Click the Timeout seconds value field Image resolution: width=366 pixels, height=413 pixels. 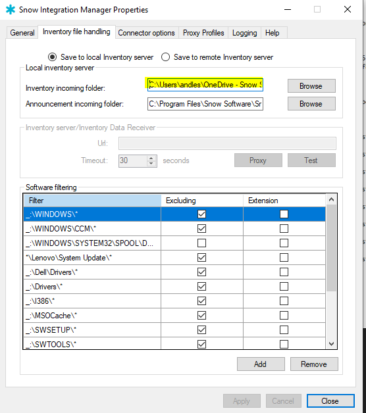click(132, 160)
